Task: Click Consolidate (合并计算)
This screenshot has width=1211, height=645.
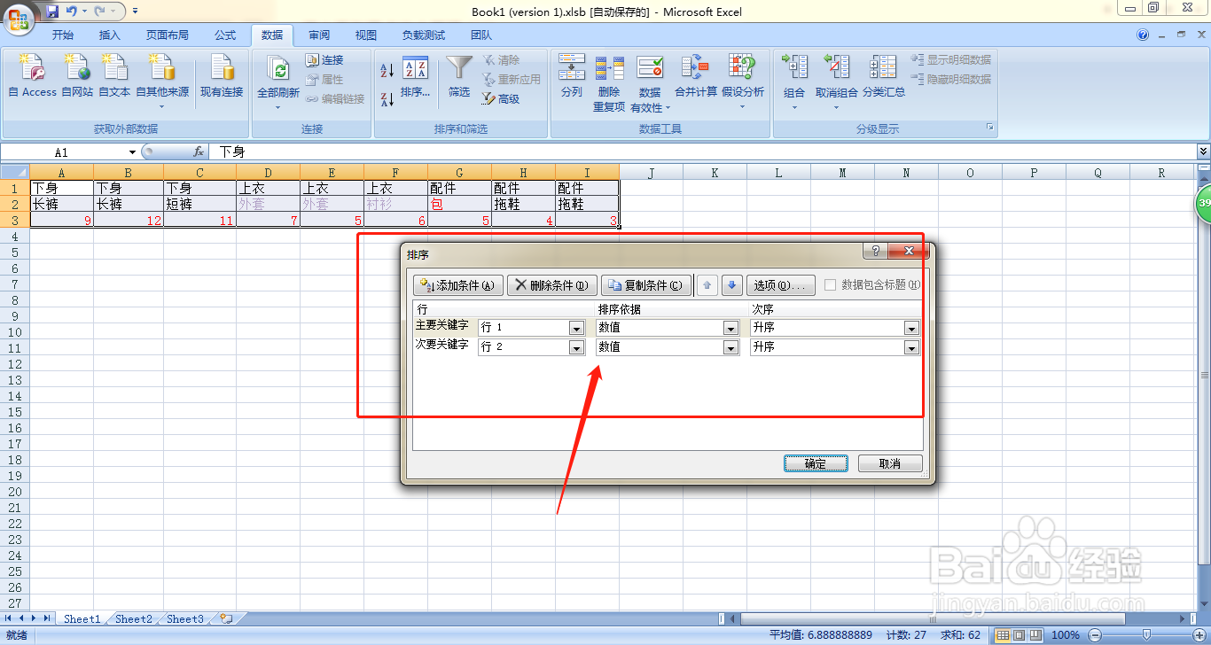Action: tap(696, 77)
